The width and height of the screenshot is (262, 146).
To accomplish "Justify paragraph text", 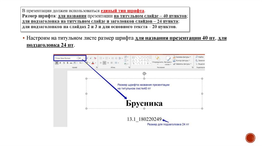I will pos(112,63).
